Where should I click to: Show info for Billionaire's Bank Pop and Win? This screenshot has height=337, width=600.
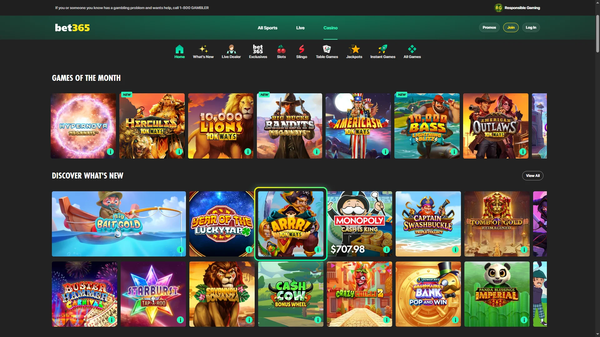[x=455, y=320]
